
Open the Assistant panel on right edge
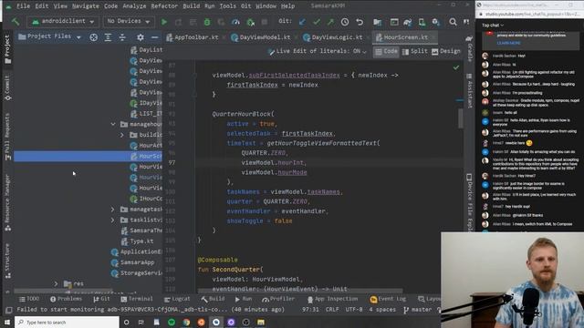click(470, 91)
